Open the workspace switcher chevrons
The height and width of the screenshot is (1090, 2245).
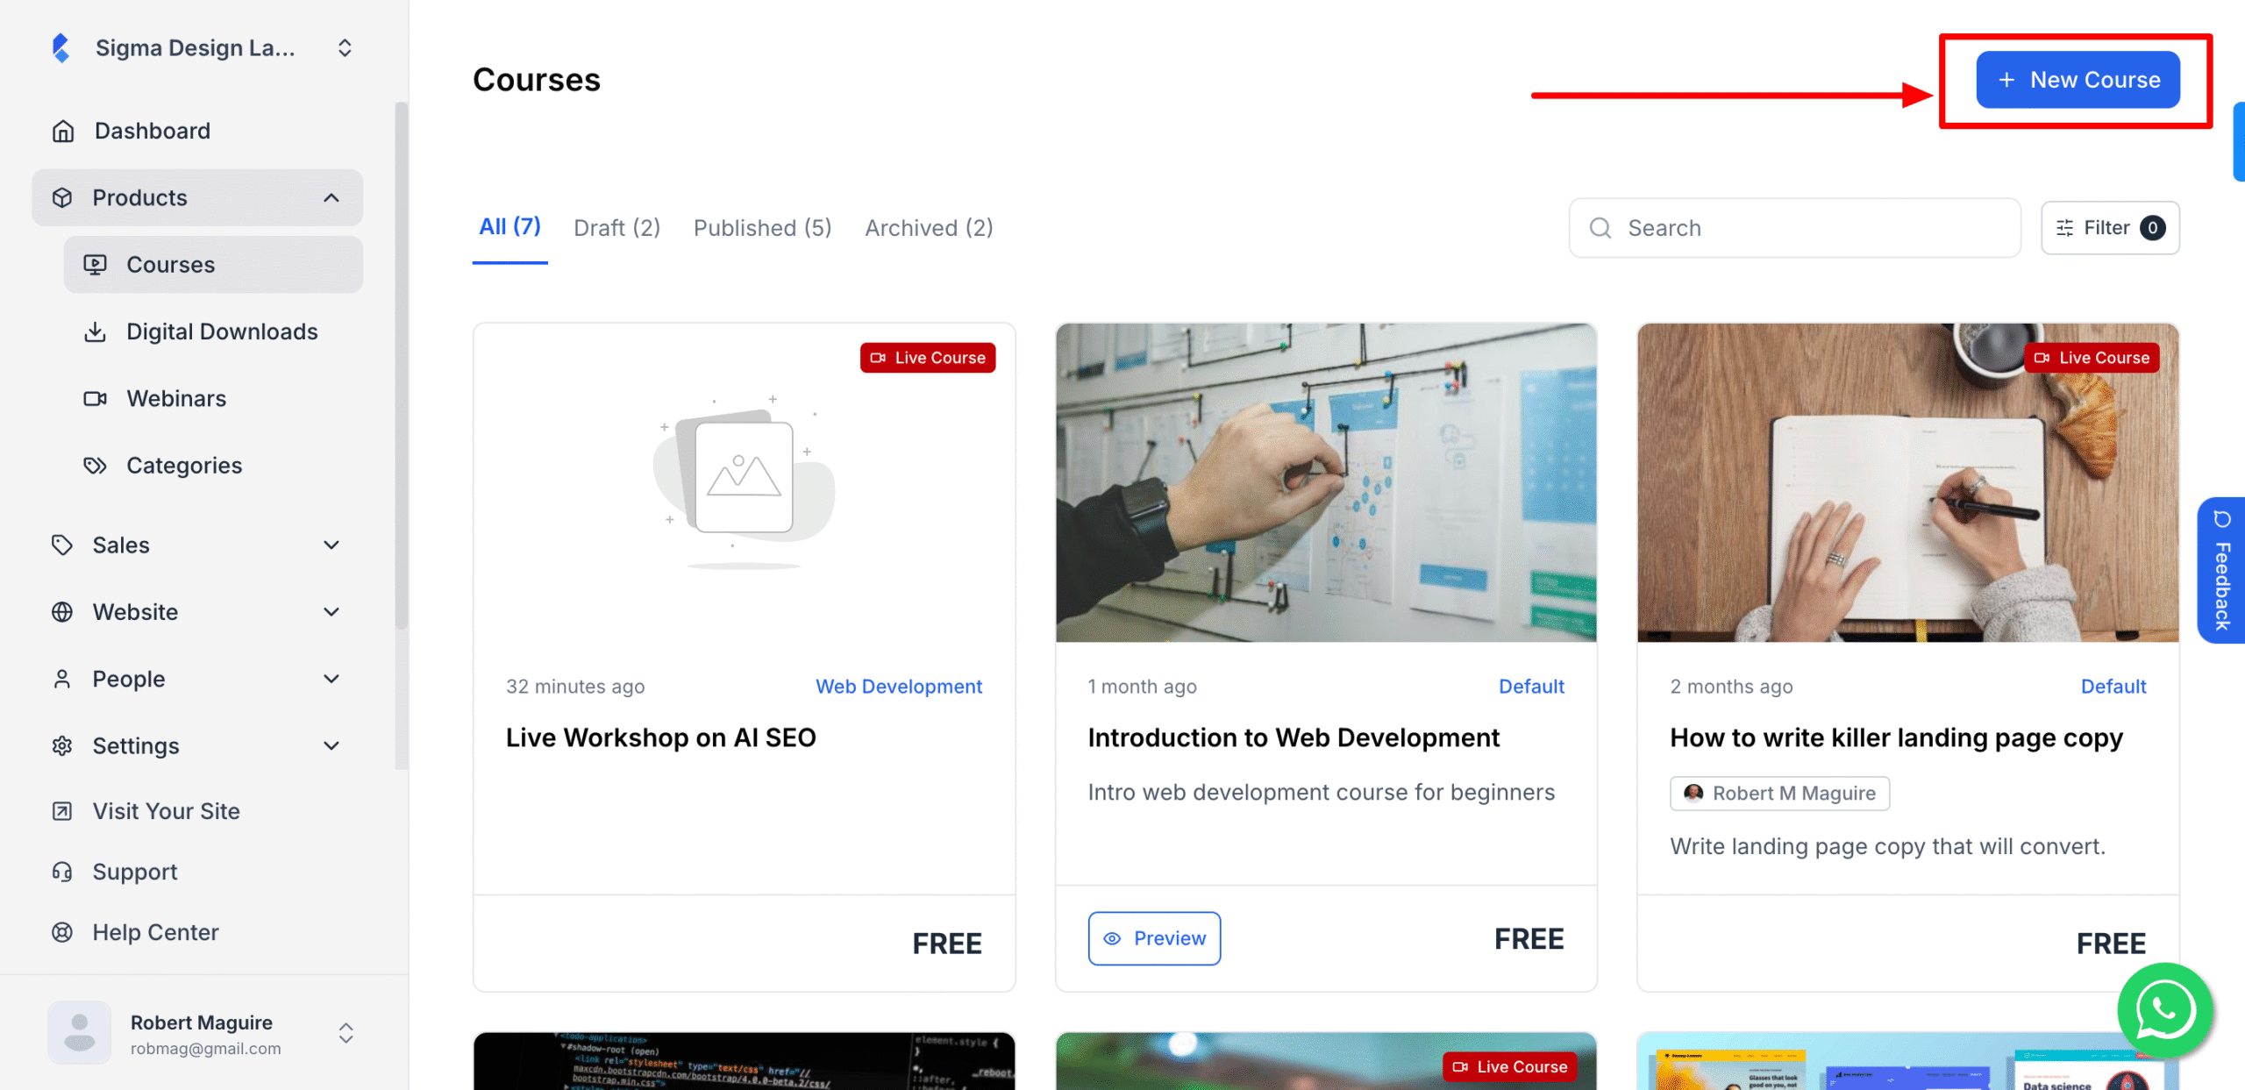(345, 47)
